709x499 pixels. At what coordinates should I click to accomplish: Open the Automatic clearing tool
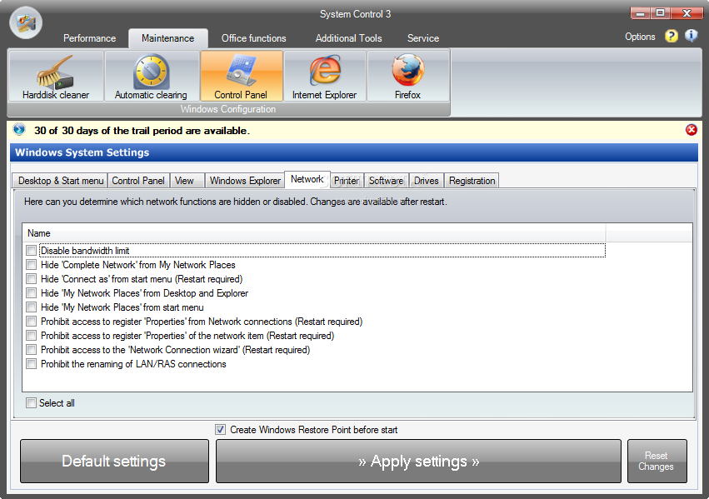tap(152, 76)
